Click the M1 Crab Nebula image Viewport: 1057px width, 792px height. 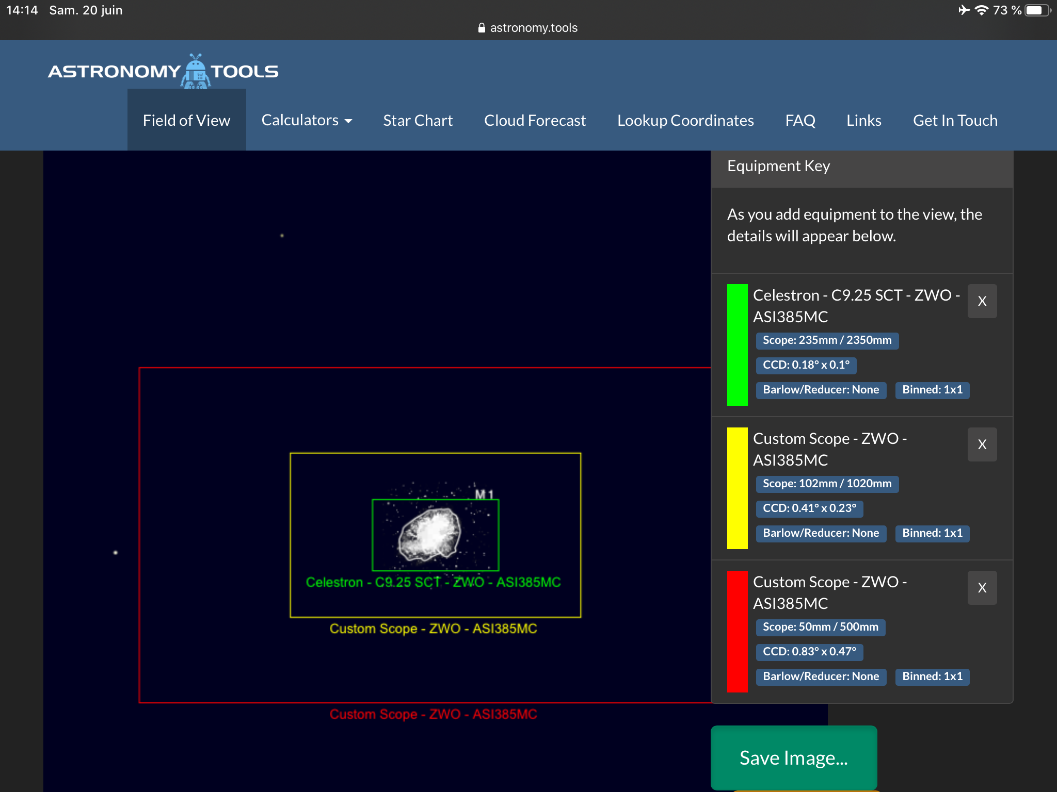[x=429, y=534]
